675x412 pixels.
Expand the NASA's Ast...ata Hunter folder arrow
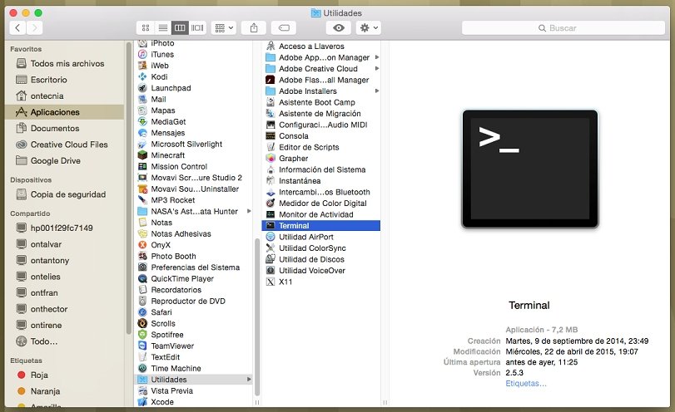tap(249, 211)
